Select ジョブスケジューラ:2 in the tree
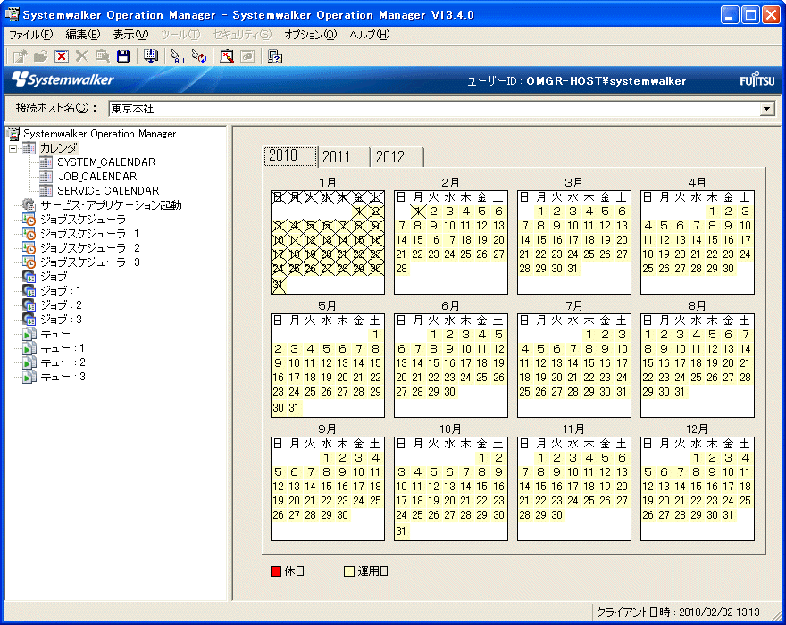Image resolution: width=786 pixels, height=625 pixels. (90, 248)
